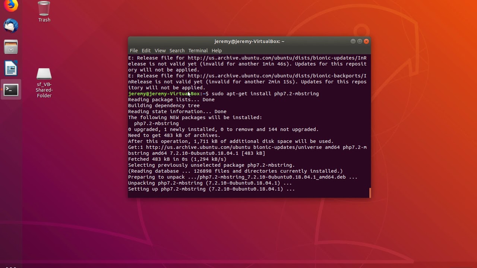Image resolution: width=477 pixels, height=268 pixels.
Task: Open LibreOffice Writer from the dock
Action: tap(11, 68)
